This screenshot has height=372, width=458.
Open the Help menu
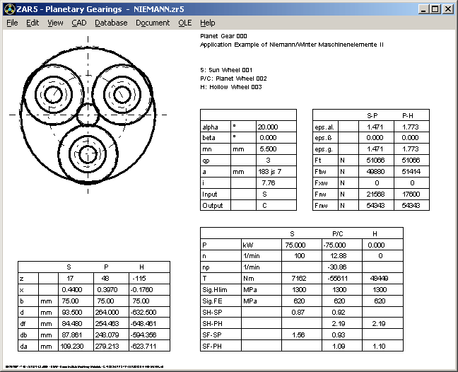(x=208, y=23)
